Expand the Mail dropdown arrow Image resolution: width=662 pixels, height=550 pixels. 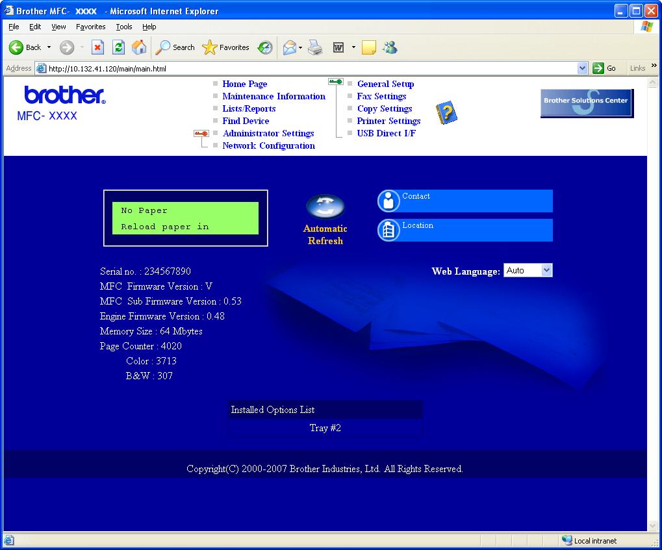[301, 47]
